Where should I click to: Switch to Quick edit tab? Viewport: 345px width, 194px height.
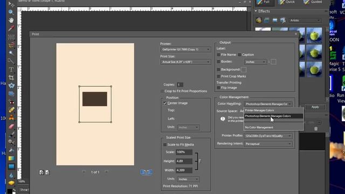click(287, 2)
